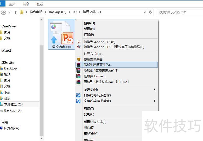Click the forward navigation arrow button

click(x=3, y=12)
